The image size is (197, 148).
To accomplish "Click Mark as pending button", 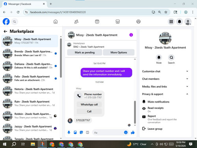I will pos(85,52).
